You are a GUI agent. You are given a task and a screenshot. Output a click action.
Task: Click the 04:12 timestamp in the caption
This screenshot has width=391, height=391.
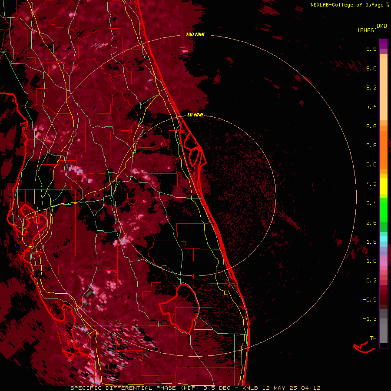coord(311,388)
